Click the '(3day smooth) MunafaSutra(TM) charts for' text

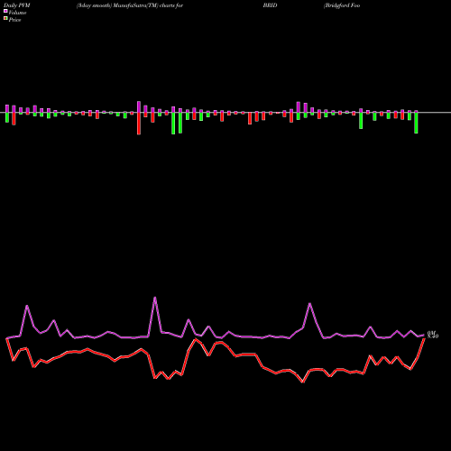pos(130,5)
